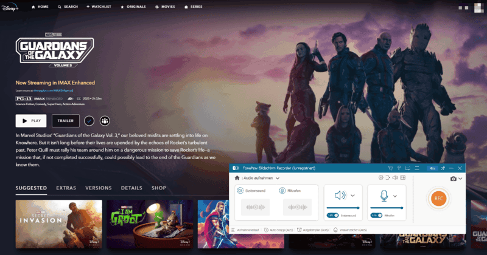The image size is (487, 255).
Task: Go to Disney+ Home
Action: click(x=40, y=7)
